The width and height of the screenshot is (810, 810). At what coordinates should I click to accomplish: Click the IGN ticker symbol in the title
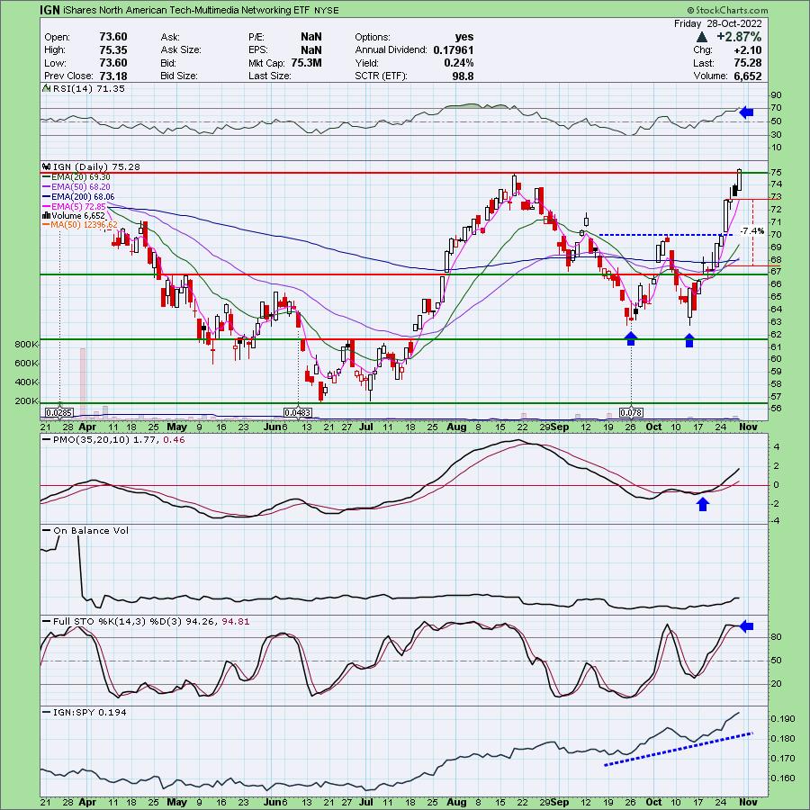click(x=49, y=10)
